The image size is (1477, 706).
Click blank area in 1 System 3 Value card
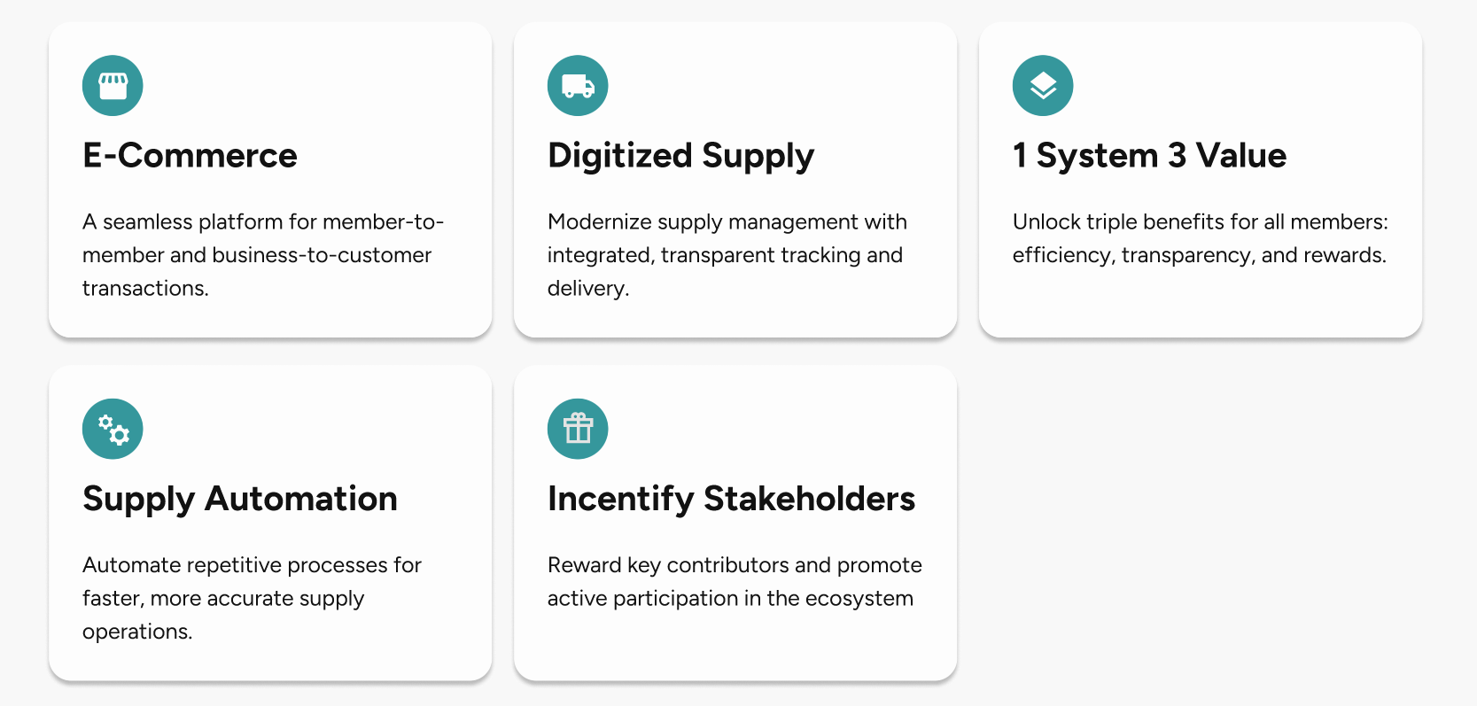1240,301
